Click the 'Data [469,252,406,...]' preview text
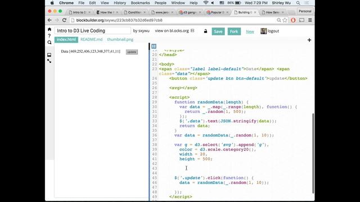 [91, 52]
